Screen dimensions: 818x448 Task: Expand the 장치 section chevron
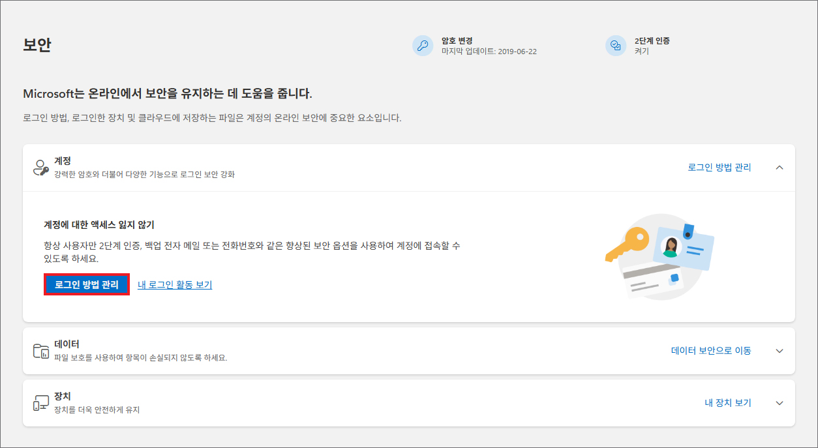tap(780, 403)
